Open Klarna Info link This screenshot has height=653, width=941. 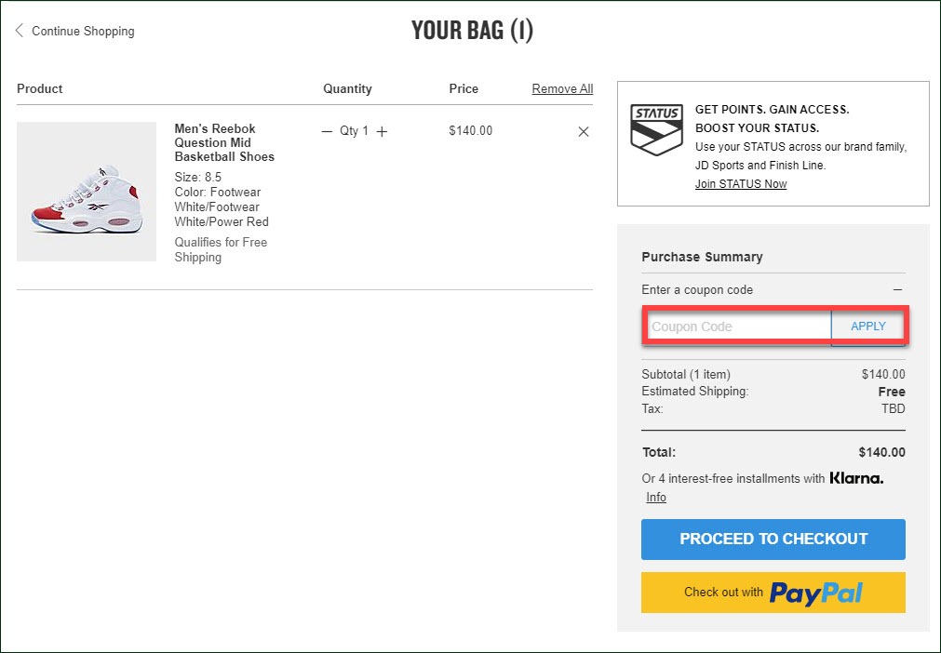[656, 497]
